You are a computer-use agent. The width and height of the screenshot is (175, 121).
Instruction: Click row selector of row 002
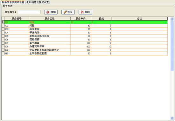pyautogui.click(x=3, y=26)
